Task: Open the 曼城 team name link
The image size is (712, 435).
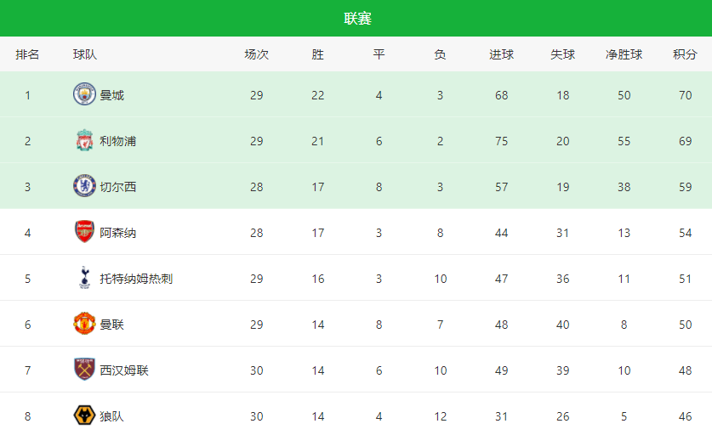Action: click(x=111, y=95)
